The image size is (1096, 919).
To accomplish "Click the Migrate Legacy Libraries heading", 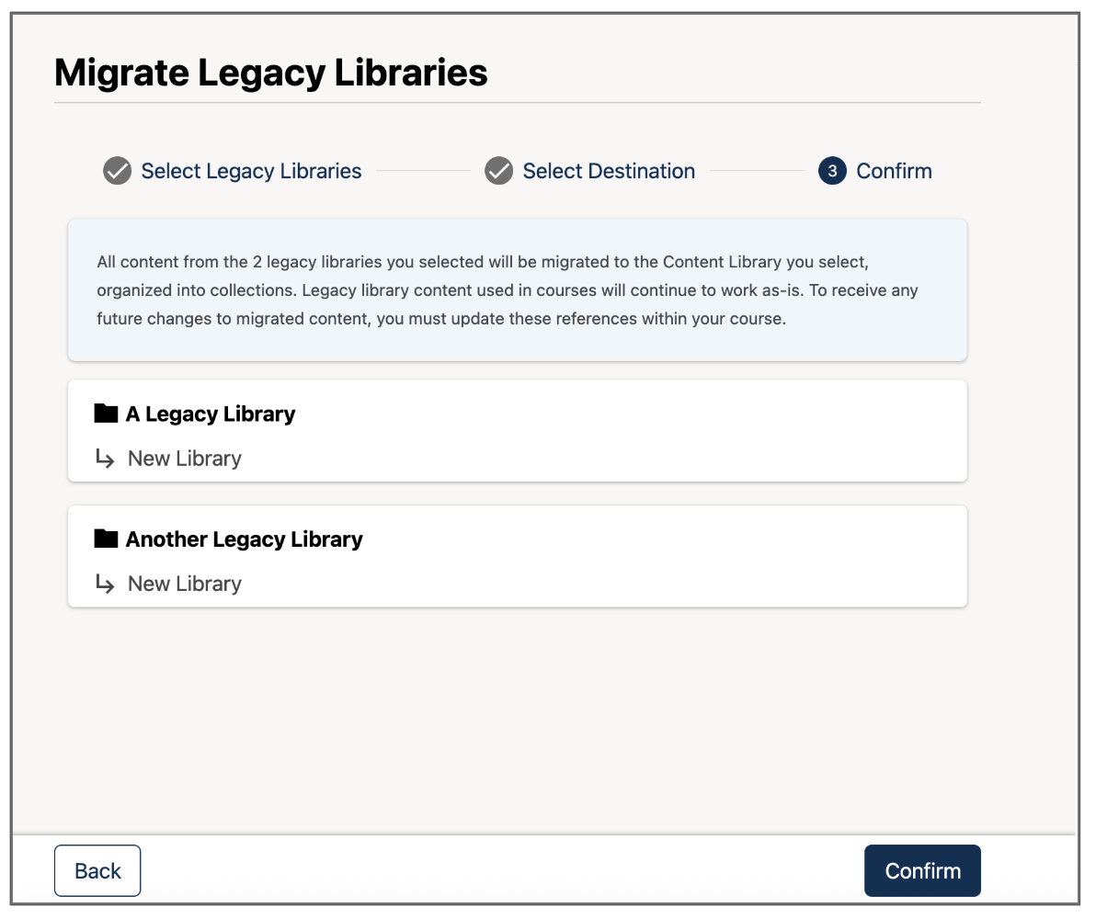I will [x=270, y=72].
